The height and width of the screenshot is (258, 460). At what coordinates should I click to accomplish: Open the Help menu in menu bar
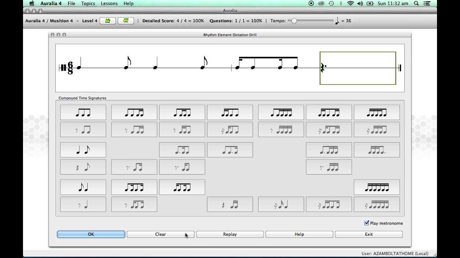pos(128,3)
